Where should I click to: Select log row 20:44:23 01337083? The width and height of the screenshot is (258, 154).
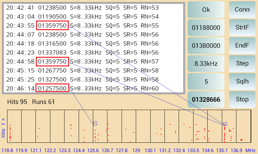click(x=83, y=53)
